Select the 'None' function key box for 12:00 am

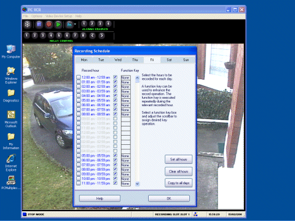125,77
